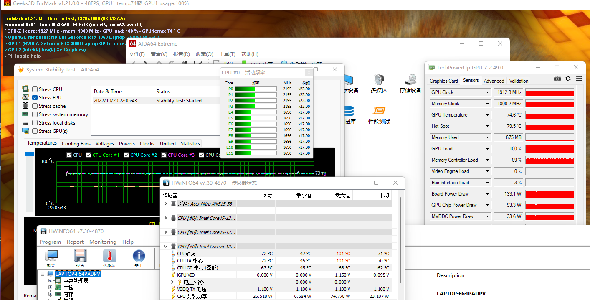This screenshot has width=590, height=300.
Task: Open the HWiNFO64 关于 (about) info icon
Action: pos(139,256)
